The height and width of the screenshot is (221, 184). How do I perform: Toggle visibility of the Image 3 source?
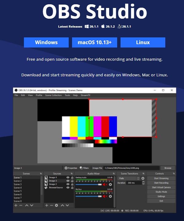(x=68, y=181)
